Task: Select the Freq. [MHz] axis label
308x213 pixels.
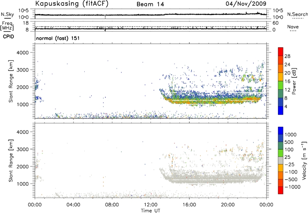Action: pos(7,26)
